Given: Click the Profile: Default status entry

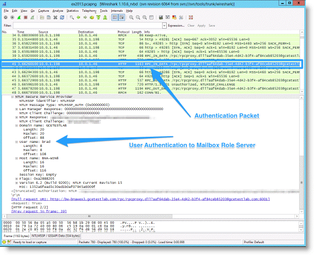Looking at the screenshot, I should pos(254,242).
